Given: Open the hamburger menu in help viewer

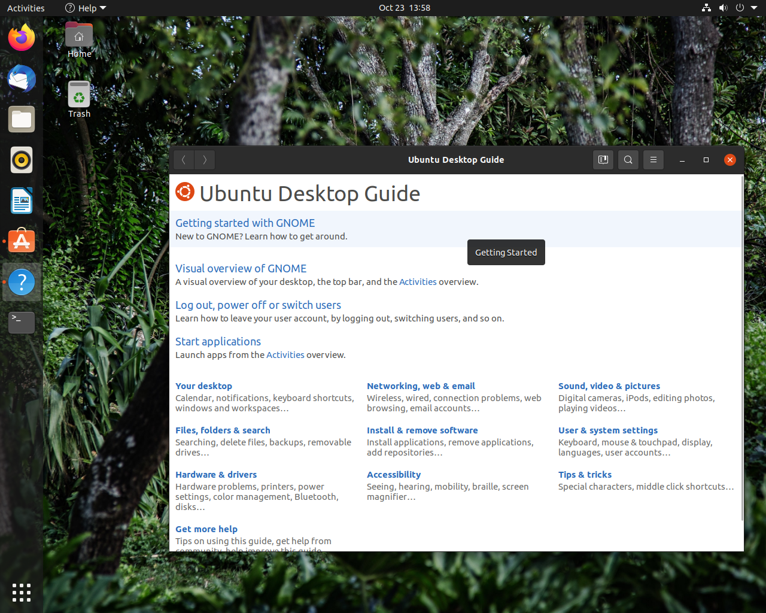Looking at the screenshot, I should coord(653,160).
